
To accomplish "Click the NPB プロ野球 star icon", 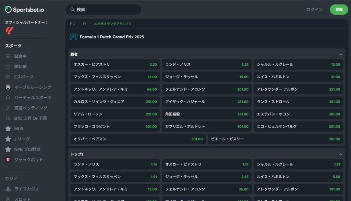I will point(8,149).
